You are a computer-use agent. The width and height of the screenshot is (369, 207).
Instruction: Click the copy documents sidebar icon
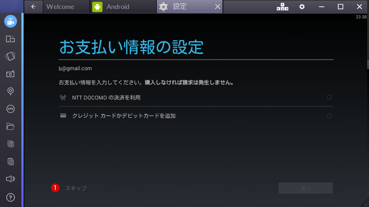(11, 144)
